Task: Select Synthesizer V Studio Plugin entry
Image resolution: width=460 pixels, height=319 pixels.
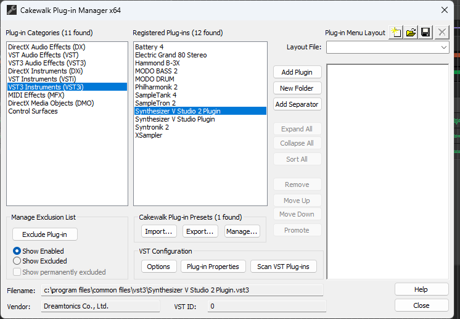Action: click(x=200, y=119)
